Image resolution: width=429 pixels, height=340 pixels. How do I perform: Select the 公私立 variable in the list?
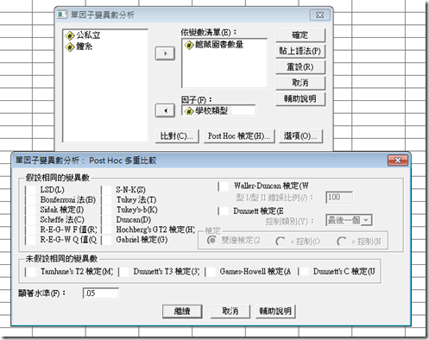click(x=83, y=35)
